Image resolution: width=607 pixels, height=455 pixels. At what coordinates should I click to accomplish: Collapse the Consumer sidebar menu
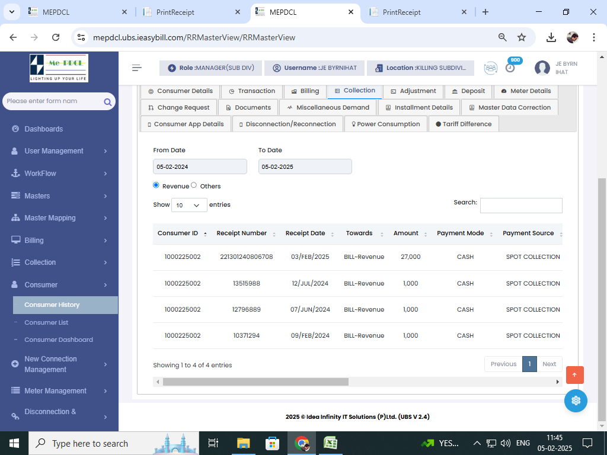[x=59, y=285]
